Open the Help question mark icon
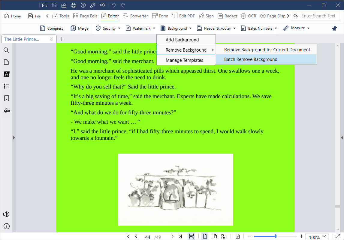 tap(83, 5)
